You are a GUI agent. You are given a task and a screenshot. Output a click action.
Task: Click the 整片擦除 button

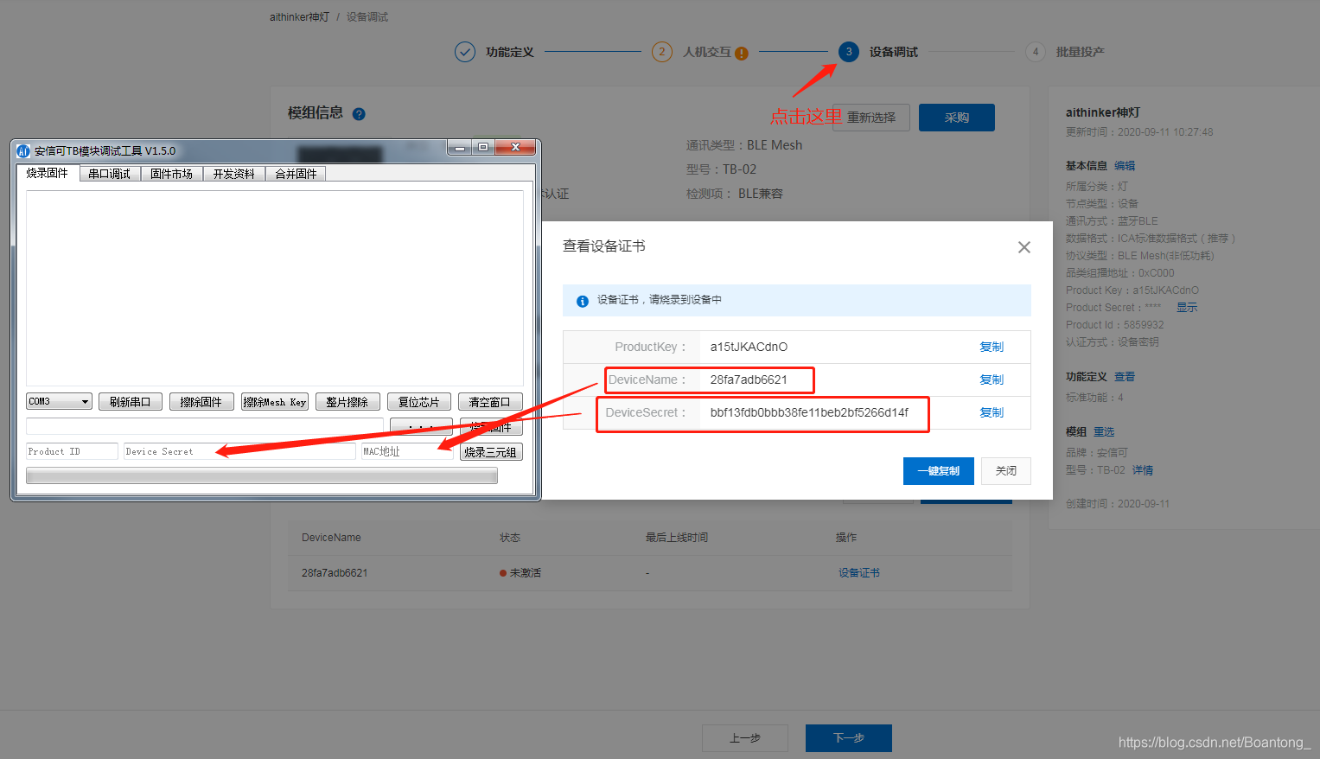coord(348,402)
